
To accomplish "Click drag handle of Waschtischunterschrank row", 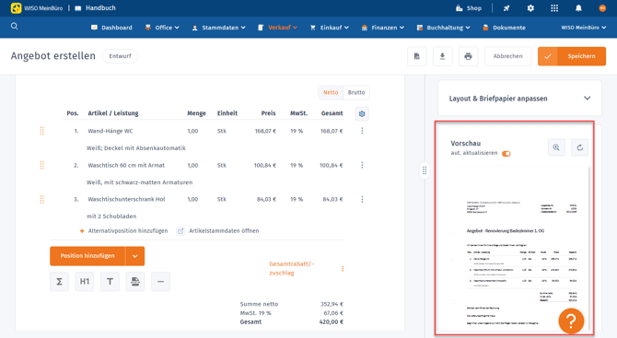I will 41,199.
